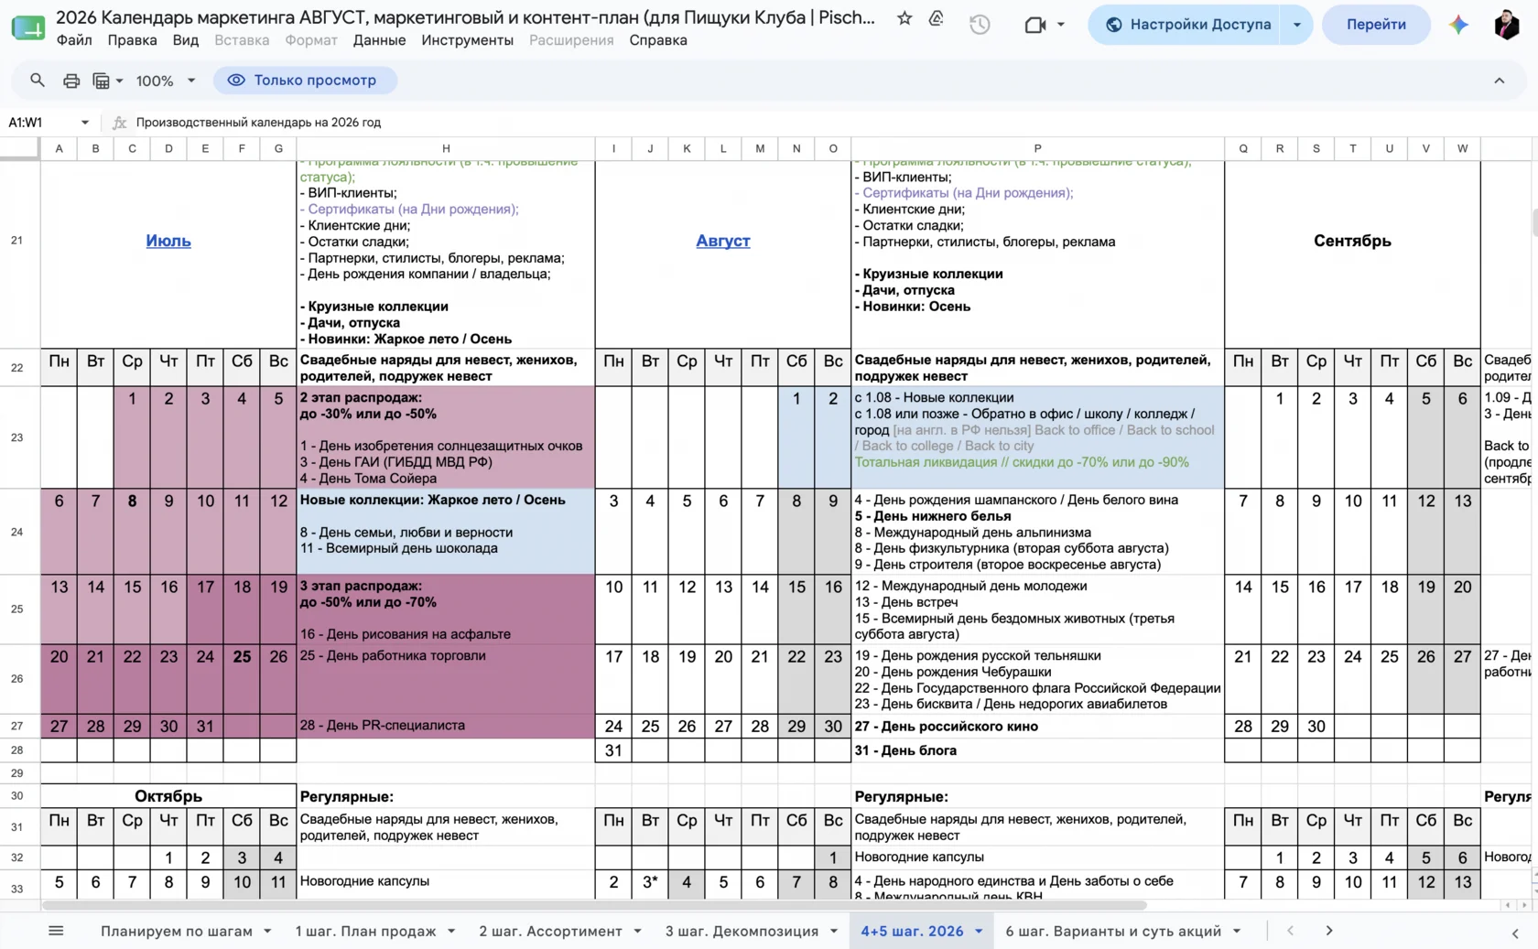
Task: Star this spreadsheet document
Action: [904, 18]
